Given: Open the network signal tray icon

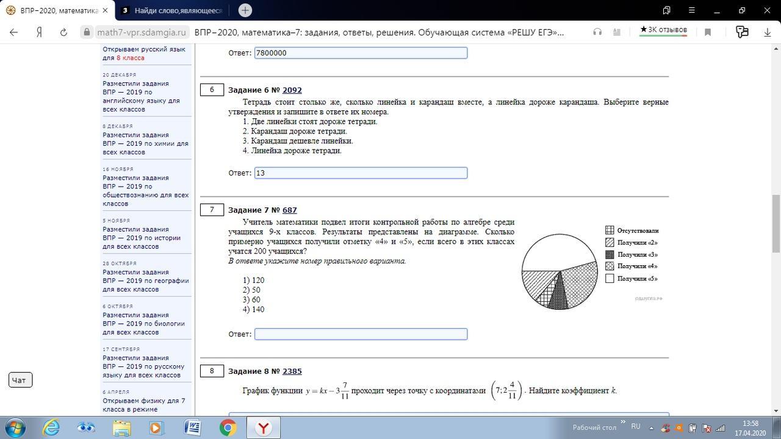Looking at the screenshot, I should (720, 428).
